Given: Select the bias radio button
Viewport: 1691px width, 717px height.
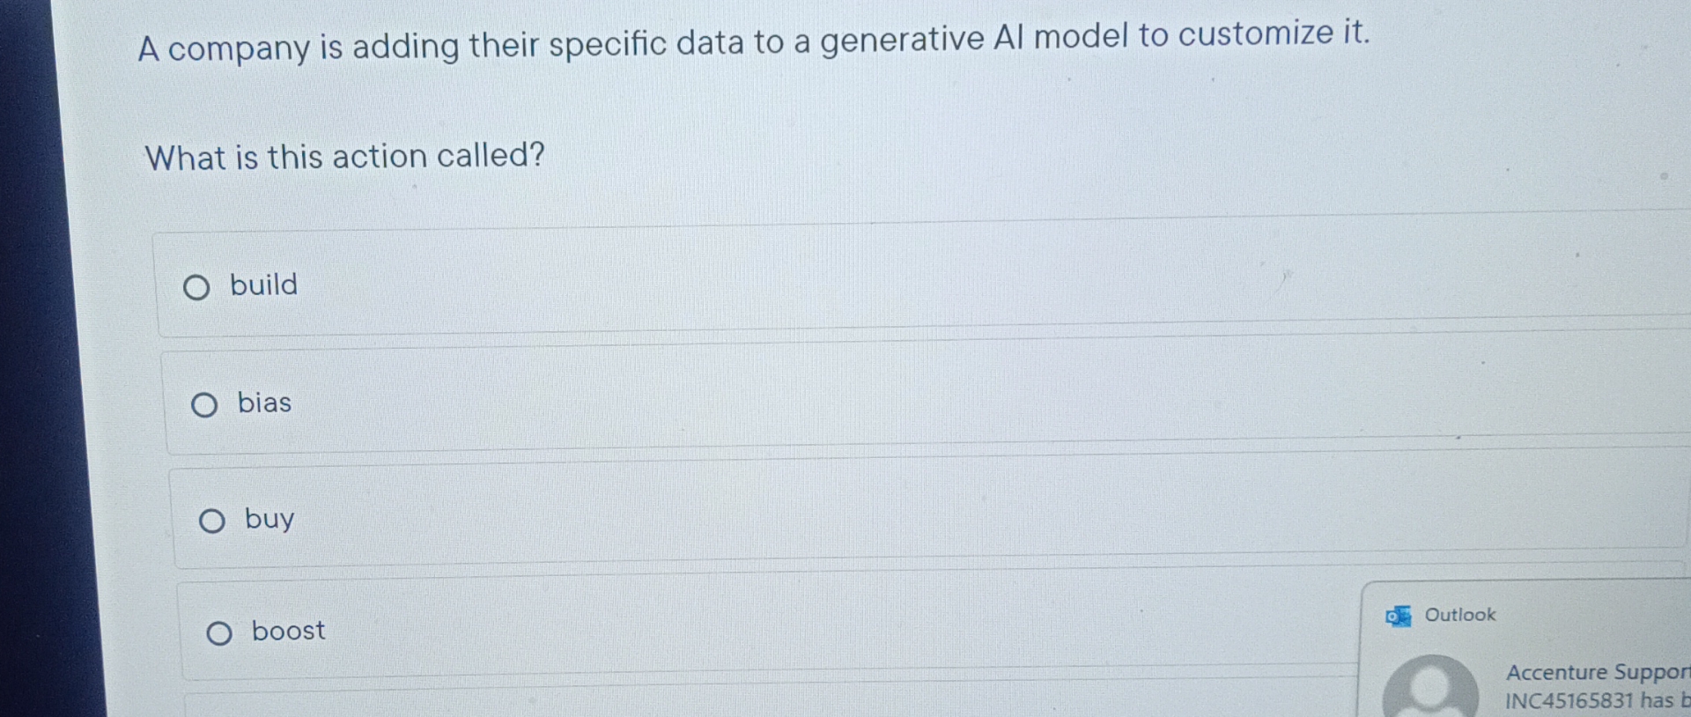Looking at the screenshot, I should [x=205, y=404].
